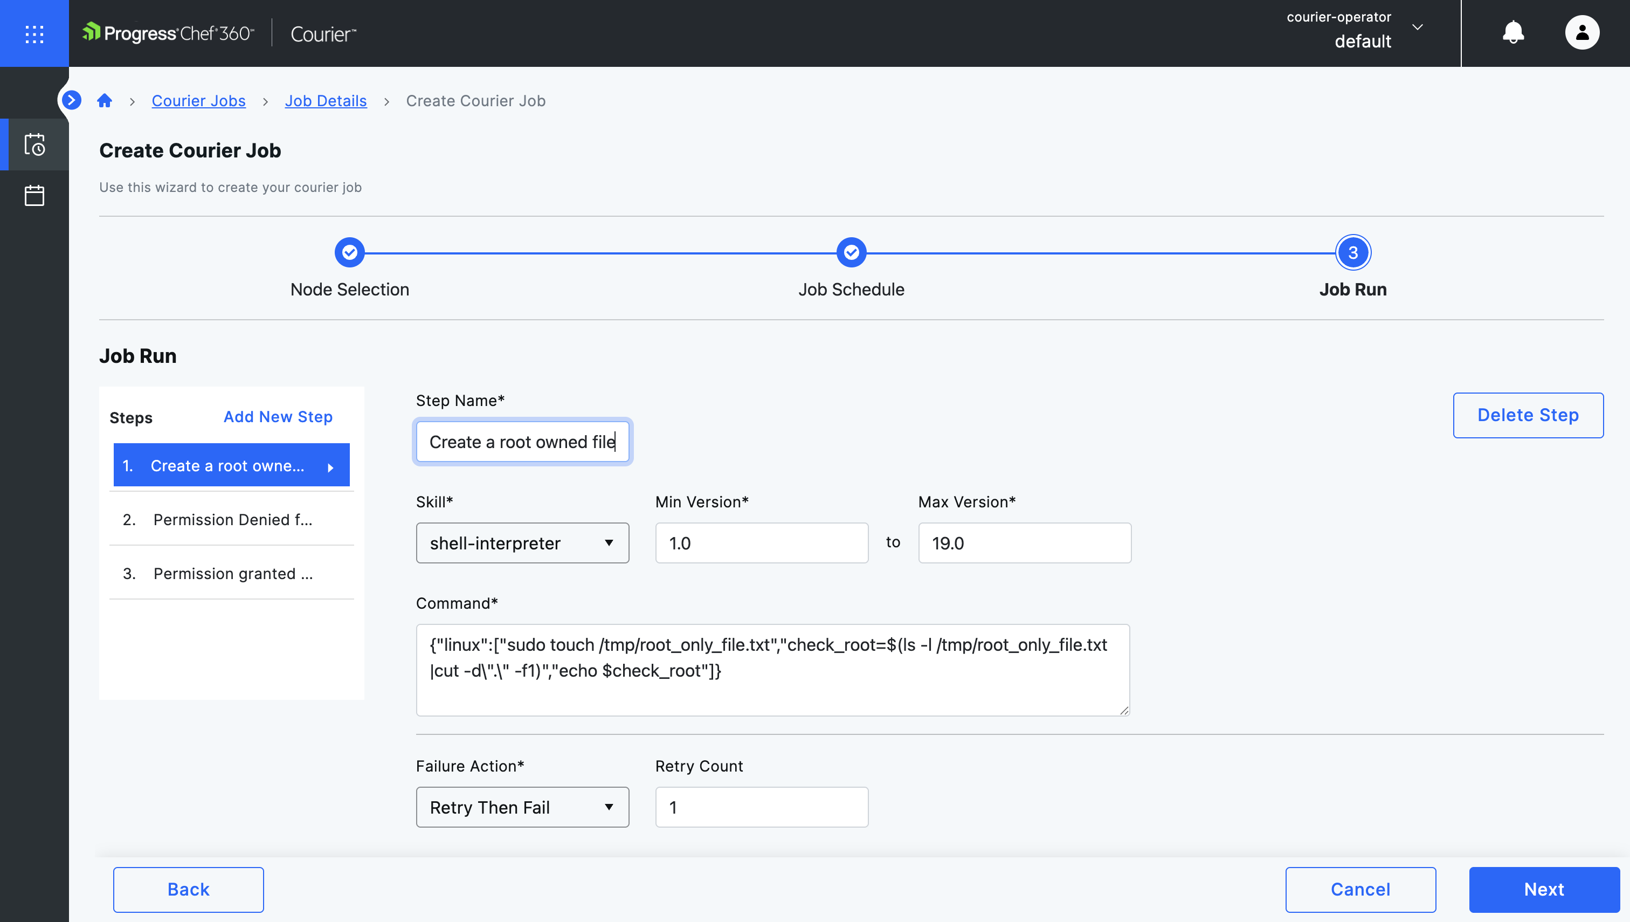
Task: Open the Skill shell-interpreter dropdown
Action: [522, 543]
